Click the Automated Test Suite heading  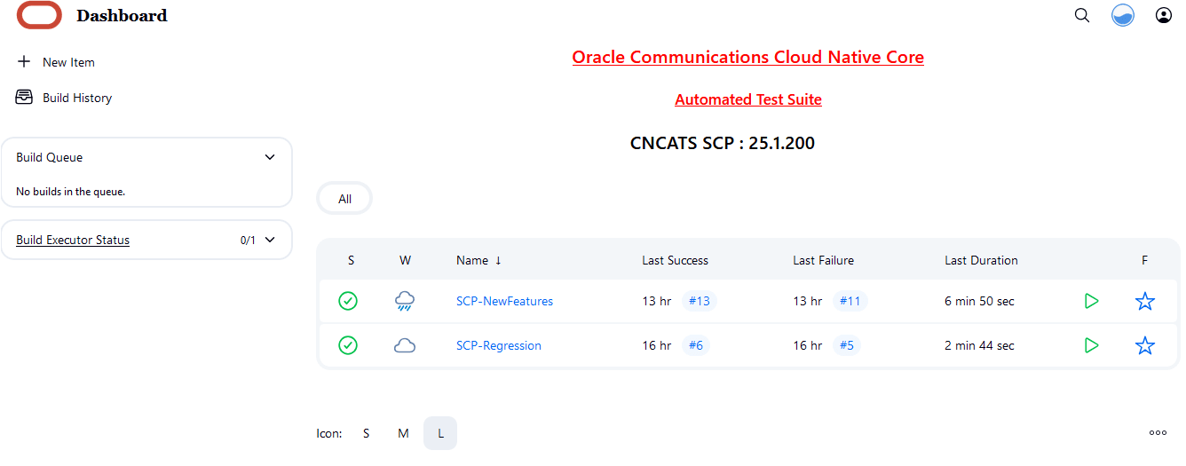[x=748, y=99]
